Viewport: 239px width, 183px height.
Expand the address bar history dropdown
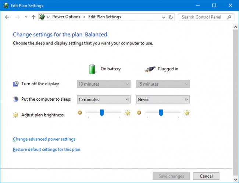coord(163,17)
